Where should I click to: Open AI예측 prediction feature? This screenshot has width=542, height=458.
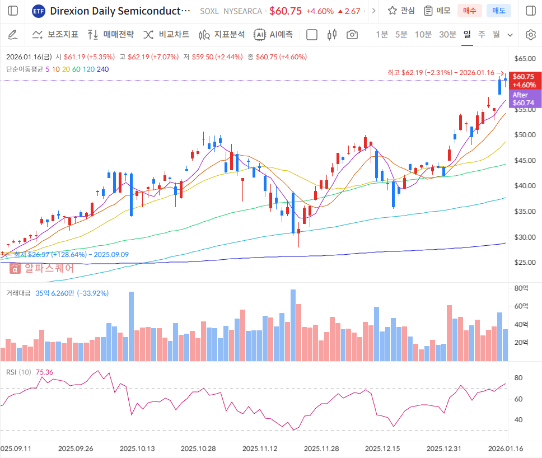(x=273, y=35)
